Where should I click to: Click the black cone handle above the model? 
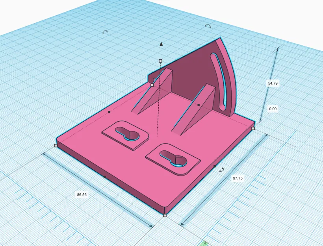tap(161, 44)
